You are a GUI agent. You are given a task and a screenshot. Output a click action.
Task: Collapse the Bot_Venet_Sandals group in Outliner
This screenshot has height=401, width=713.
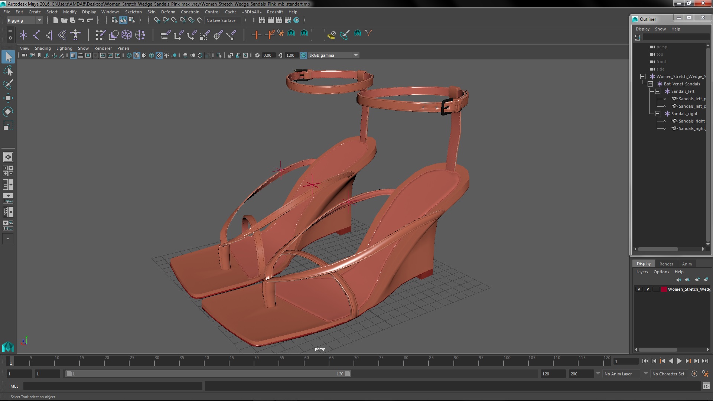[650, 84]
